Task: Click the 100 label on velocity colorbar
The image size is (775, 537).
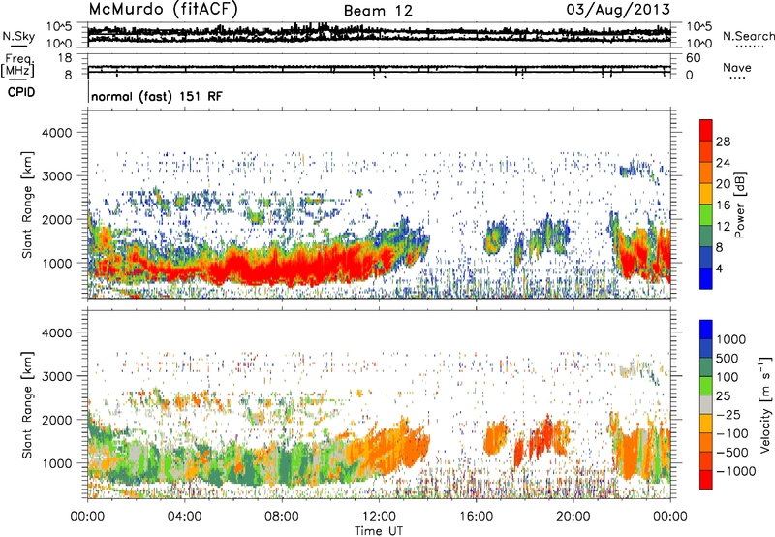Action: tap(729, 377)
